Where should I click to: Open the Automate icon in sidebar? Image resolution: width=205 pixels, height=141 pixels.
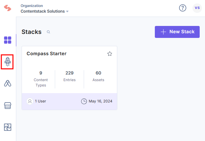tap(8, 83)
